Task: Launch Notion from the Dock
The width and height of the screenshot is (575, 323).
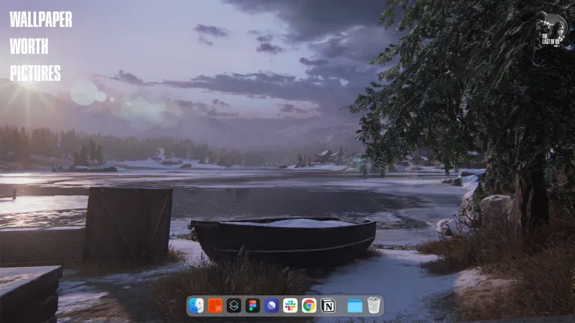Action: 328,305
